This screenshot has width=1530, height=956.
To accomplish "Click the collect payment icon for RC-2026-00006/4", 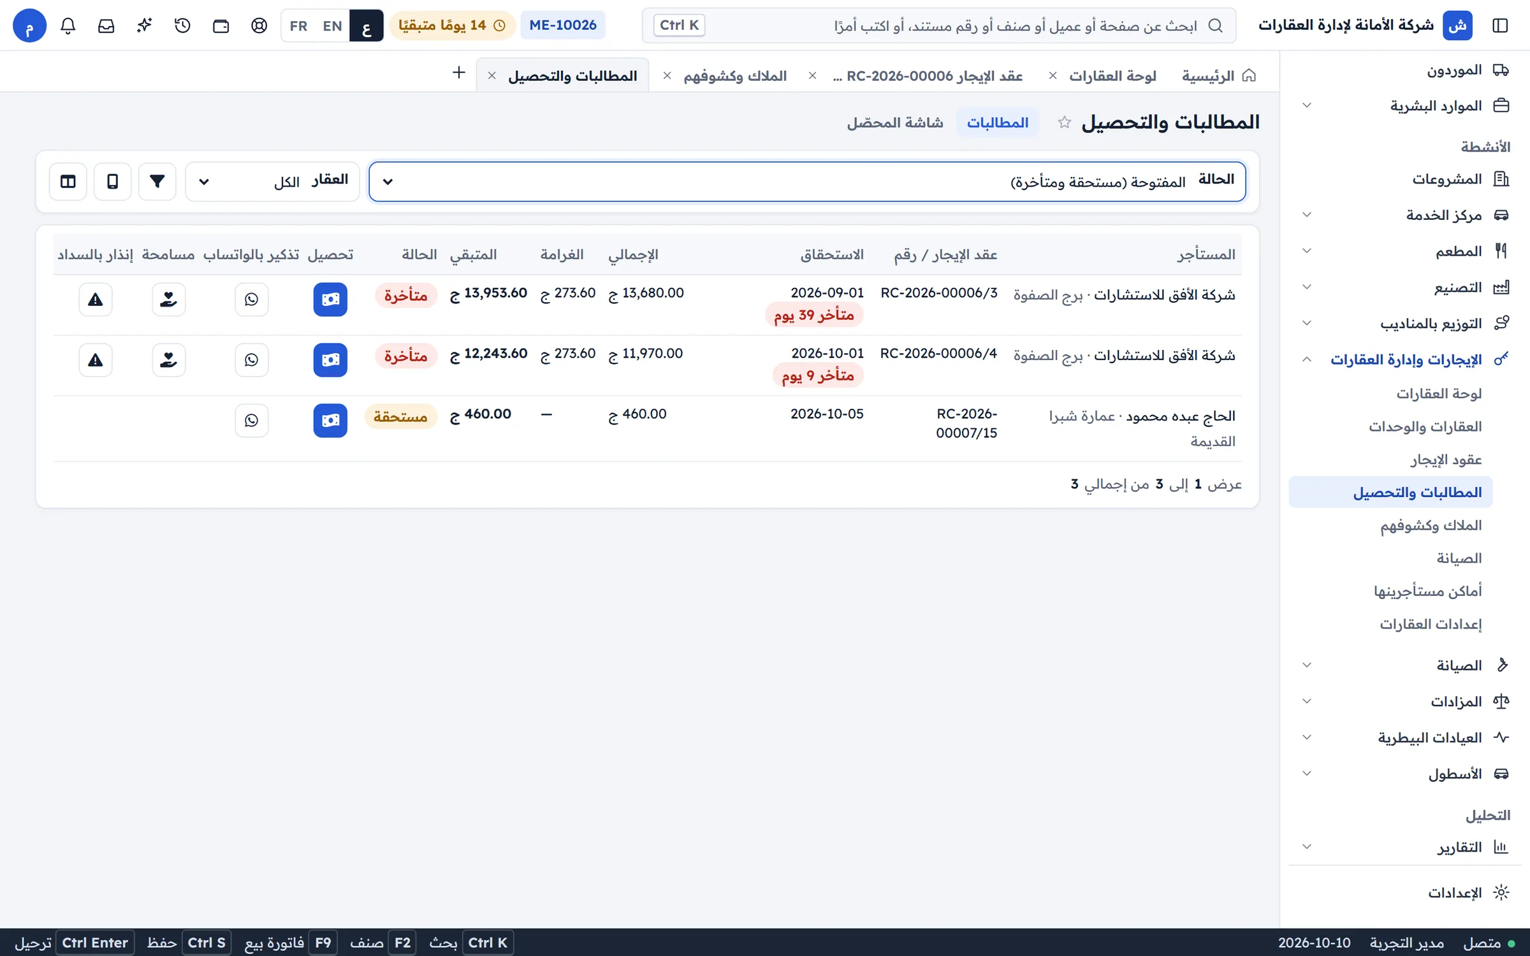I will [x=330, y=359].
